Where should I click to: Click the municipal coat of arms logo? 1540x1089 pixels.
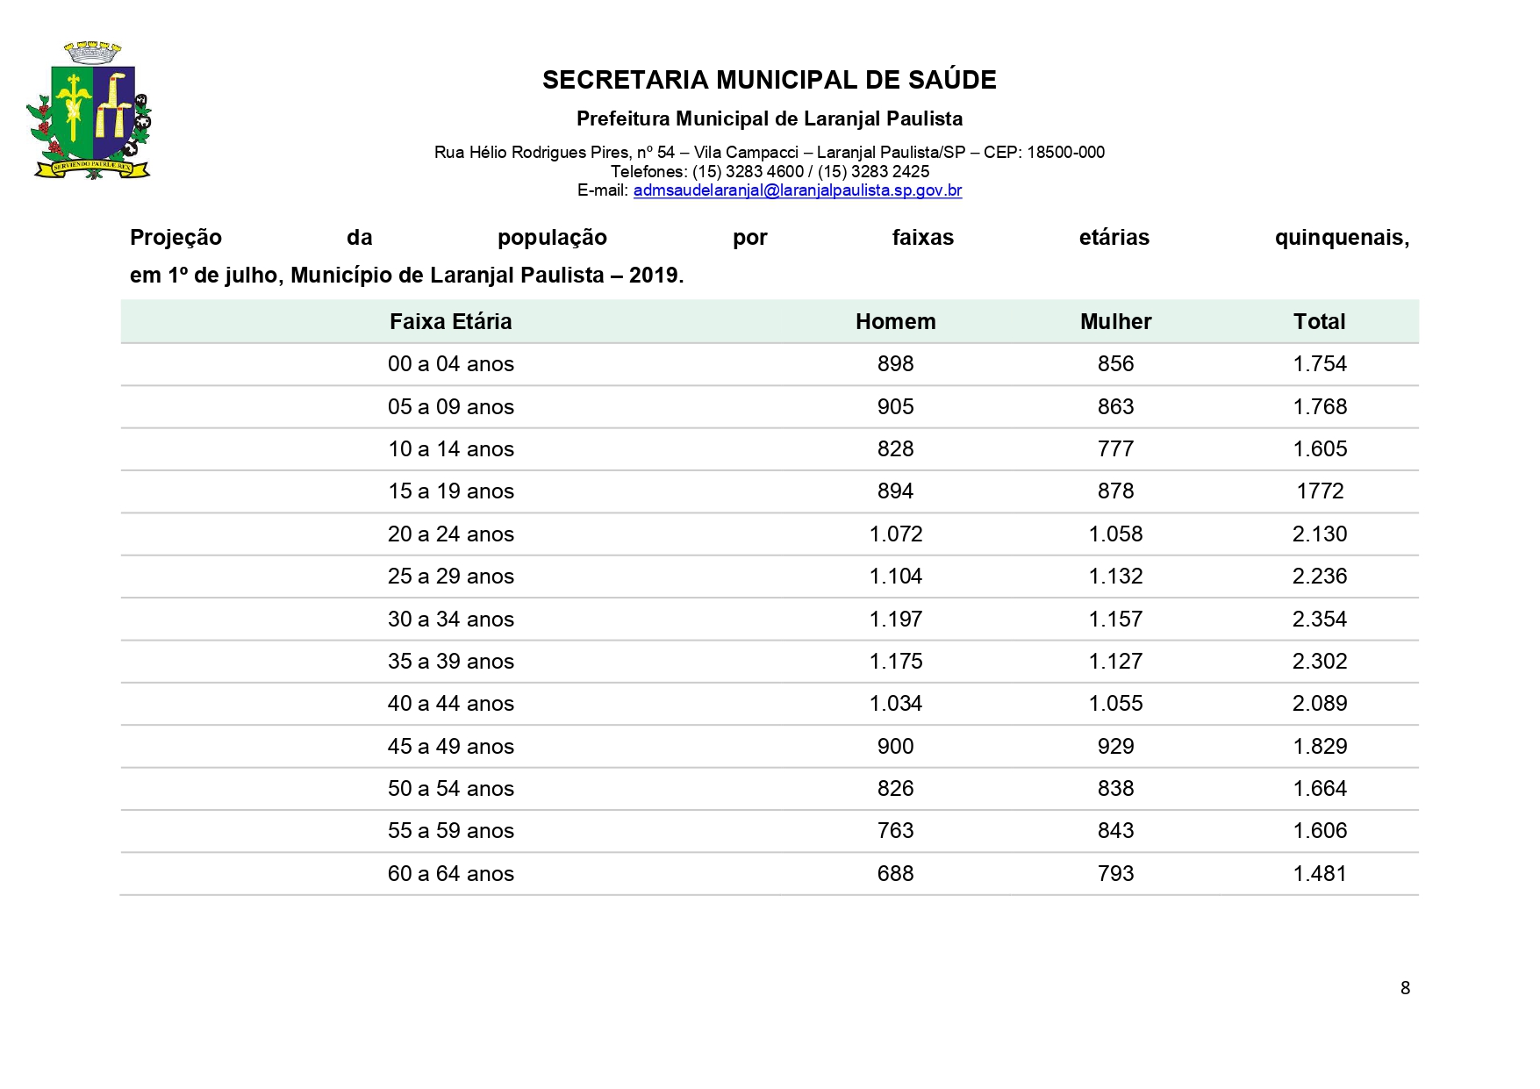90,111
